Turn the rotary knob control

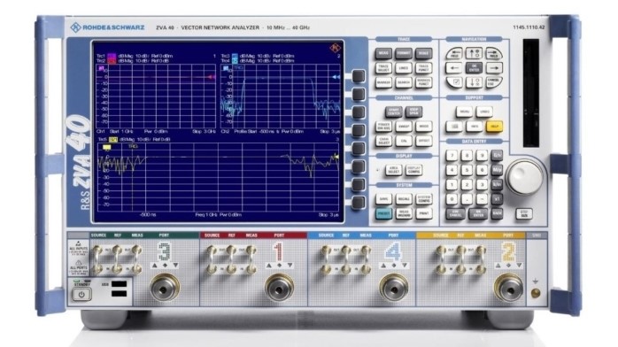coord(525,177)
